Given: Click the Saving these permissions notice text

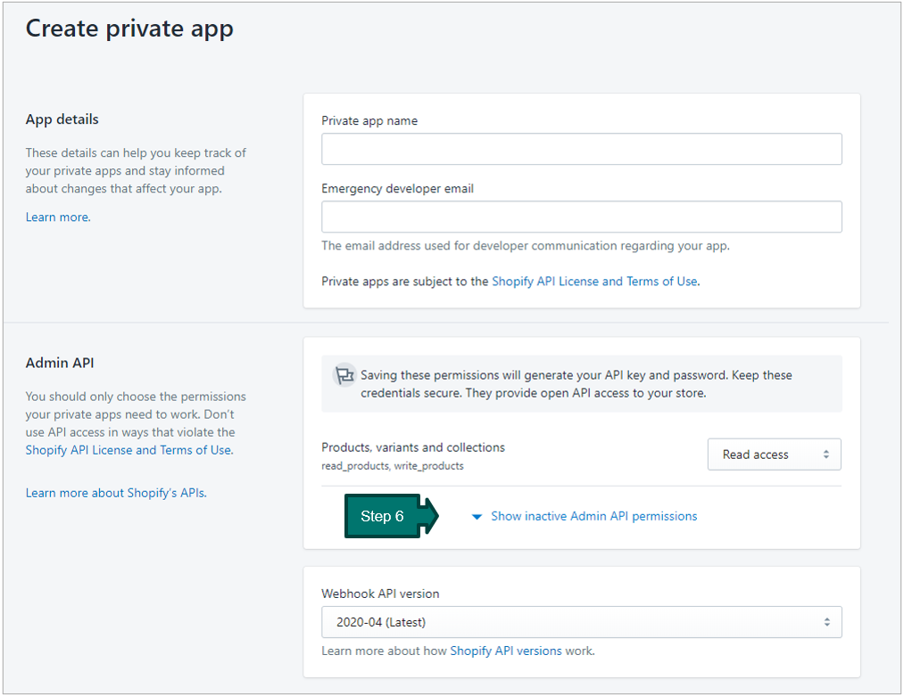Looking at the screenshot, I should (x=576, y=384).
